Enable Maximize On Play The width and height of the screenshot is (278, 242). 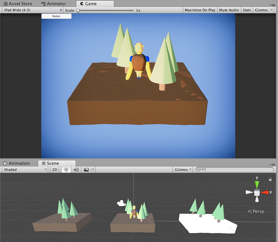coord(200,10)
